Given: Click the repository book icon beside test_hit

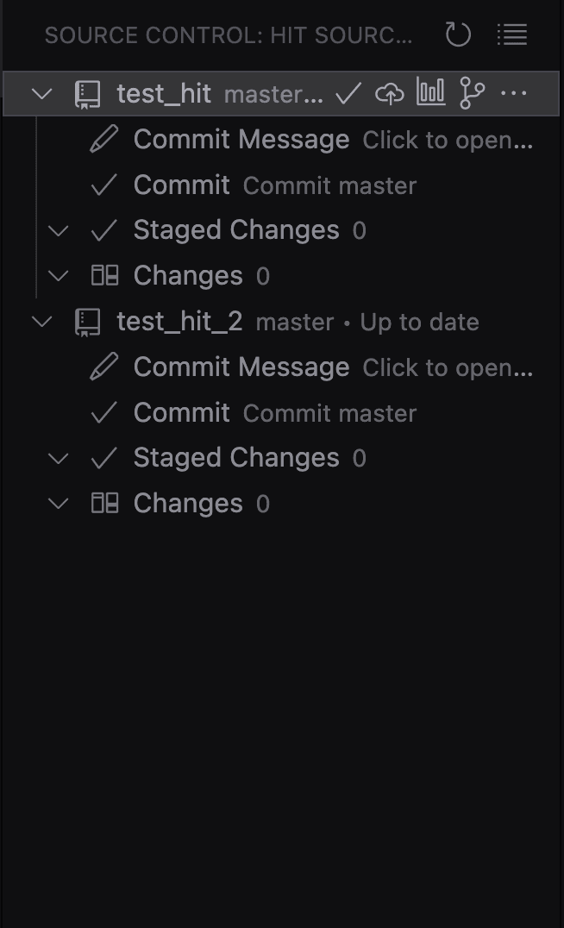Looking at the screenshot, I should (87, 92).
